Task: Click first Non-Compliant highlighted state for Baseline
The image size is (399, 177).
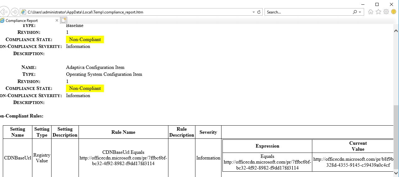Action: (x=85, y=39)
